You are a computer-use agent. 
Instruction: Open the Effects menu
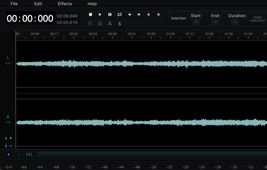65,4
